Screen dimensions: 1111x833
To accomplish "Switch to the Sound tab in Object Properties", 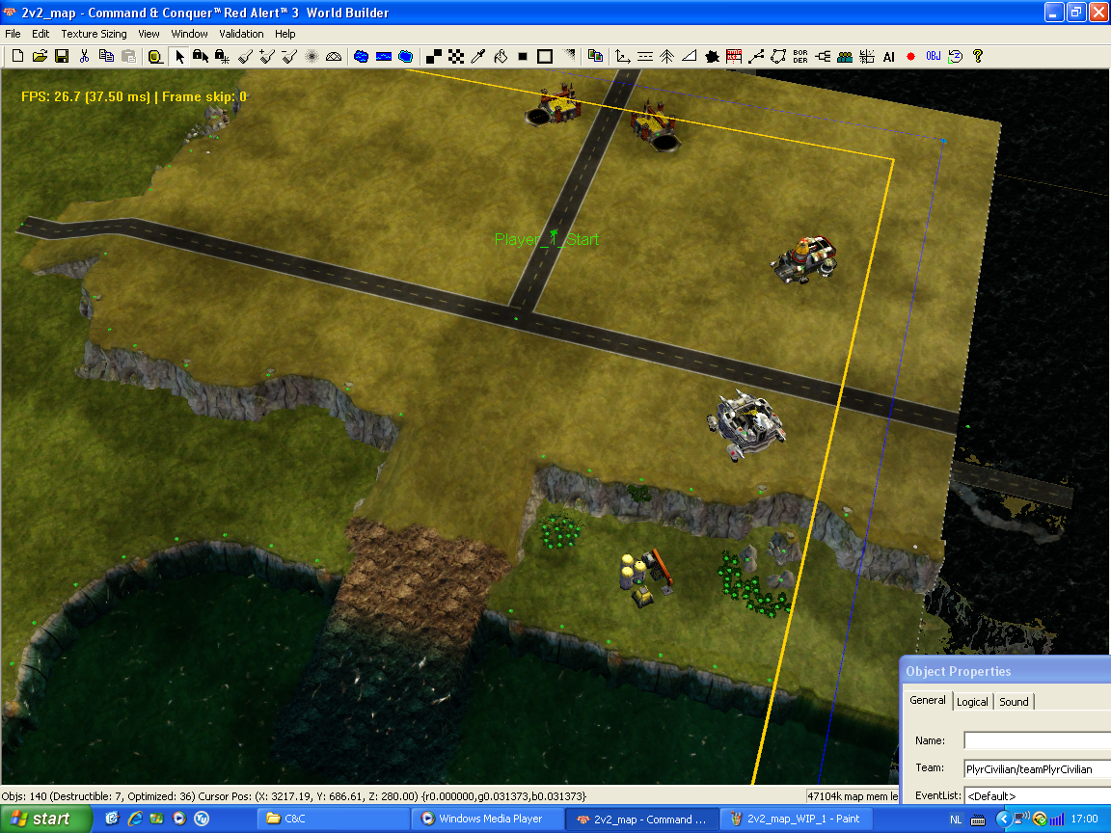I will point(1014,701).
